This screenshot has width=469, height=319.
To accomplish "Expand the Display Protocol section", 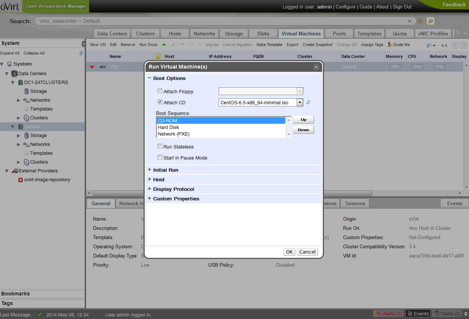I will [x=173, y=189].
